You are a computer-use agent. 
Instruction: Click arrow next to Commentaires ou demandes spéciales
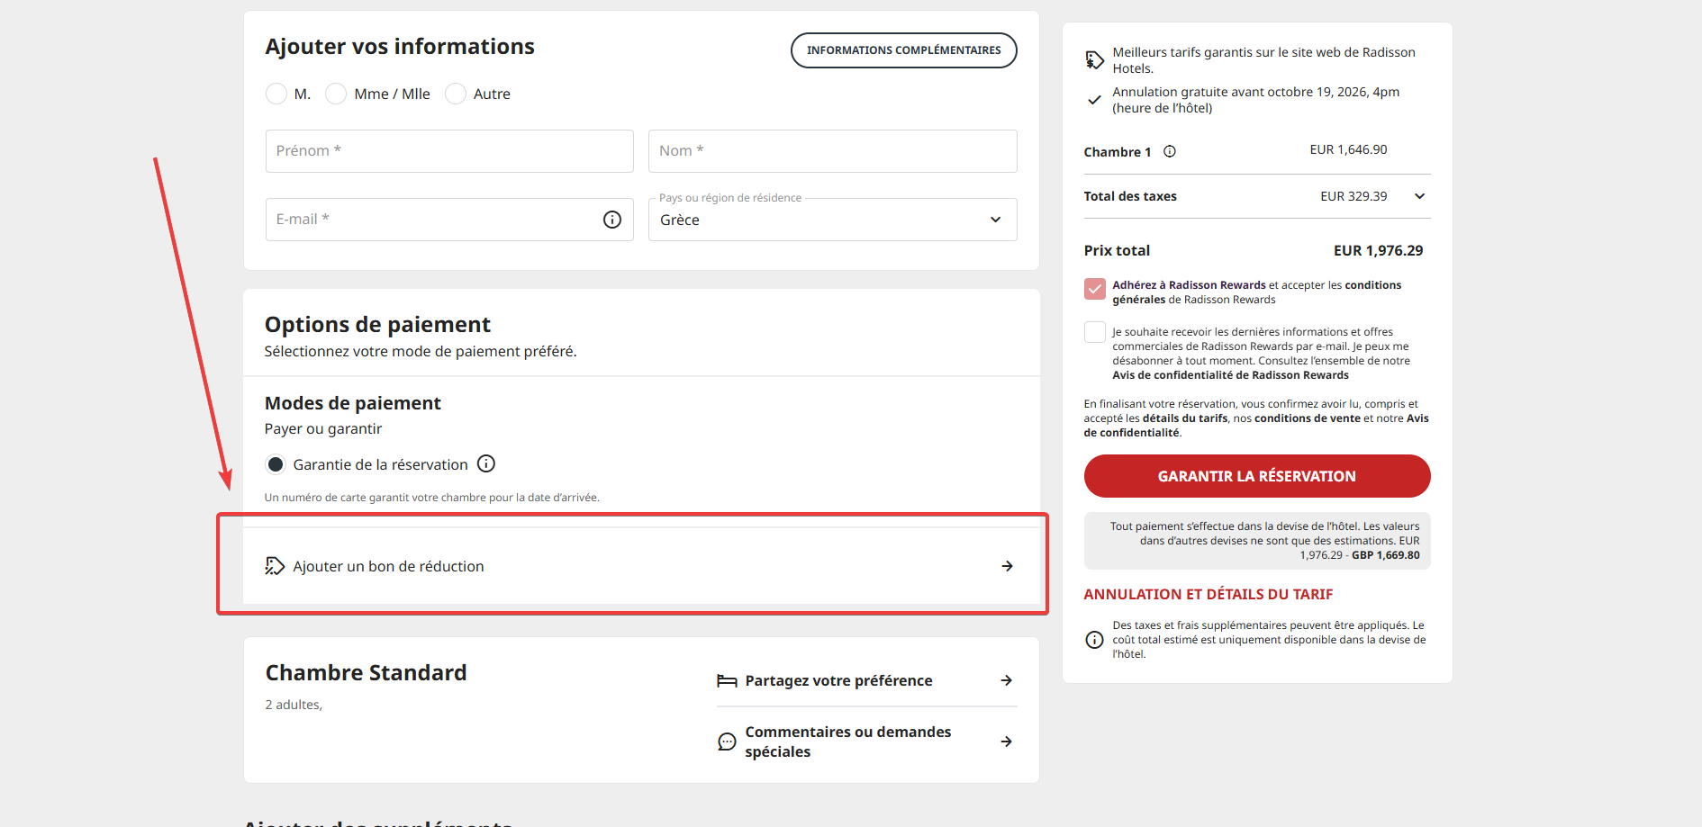pos(1007,742)
